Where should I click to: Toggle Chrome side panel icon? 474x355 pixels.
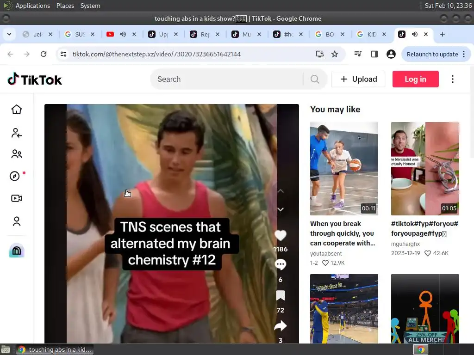tap(374, 54)
